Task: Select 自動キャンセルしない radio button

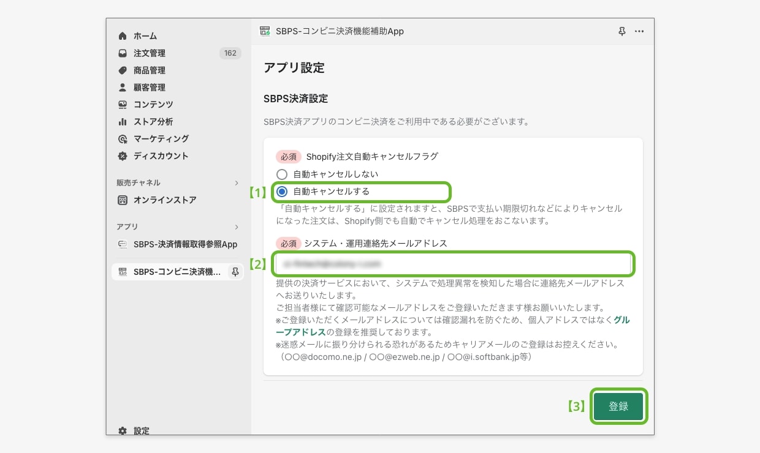Action: click(282, 174)
